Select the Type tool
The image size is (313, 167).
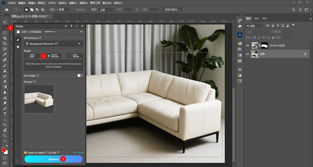[x=4, y=114]
